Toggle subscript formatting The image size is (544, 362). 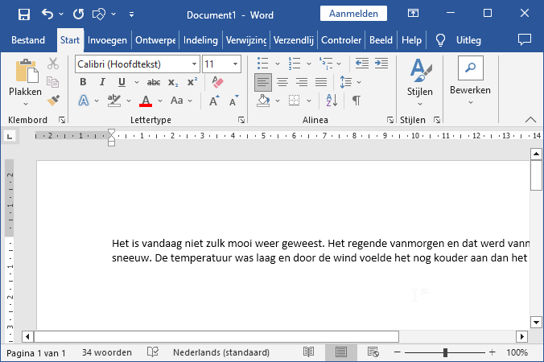pos(173,82)
